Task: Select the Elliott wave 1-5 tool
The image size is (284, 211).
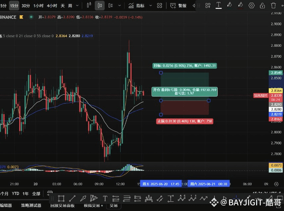Action: (x=193, y=198)
